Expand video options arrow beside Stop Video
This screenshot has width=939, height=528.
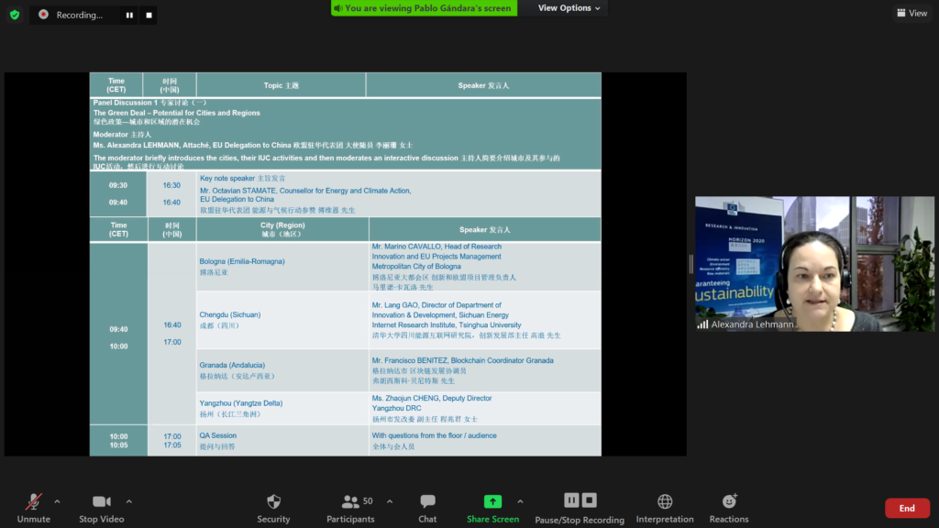tap(128, 501)
